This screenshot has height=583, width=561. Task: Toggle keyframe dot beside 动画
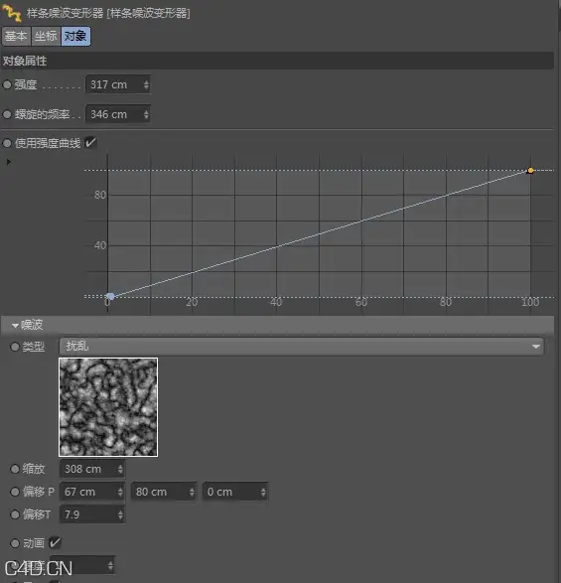(15, 543)
